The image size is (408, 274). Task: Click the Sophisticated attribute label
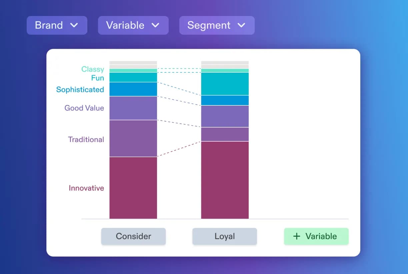(80, 89)
